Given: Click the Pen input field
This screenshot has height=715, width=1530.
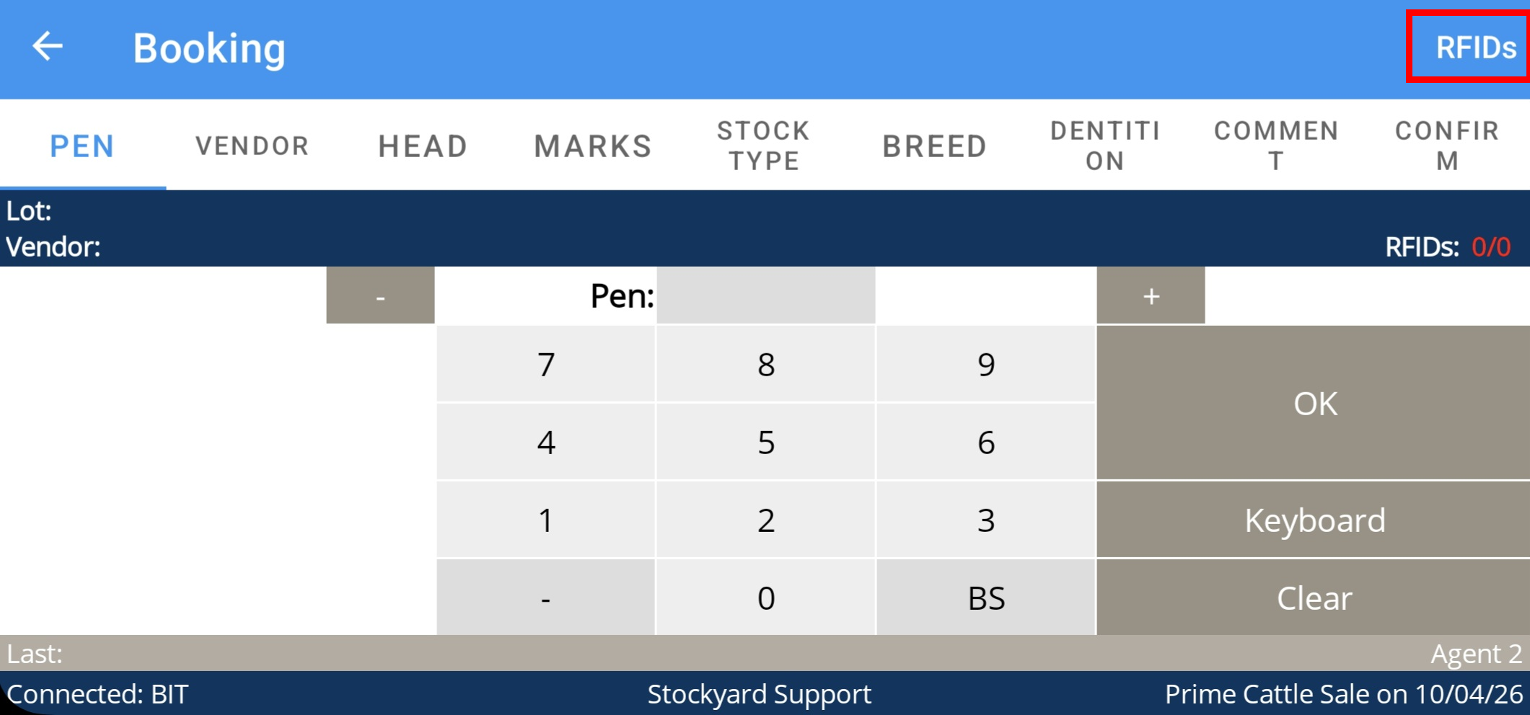Looking at the screenshot, I should [765, 296].
